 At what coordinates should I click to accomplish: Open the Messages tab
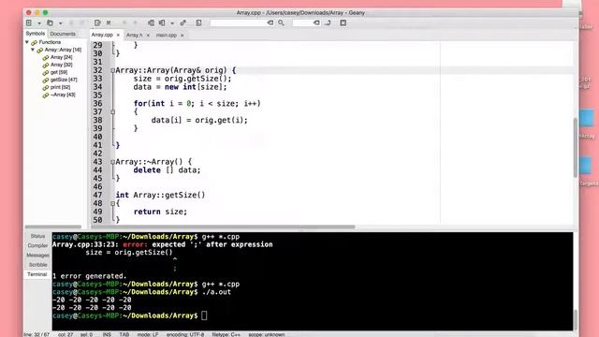click(37, 256)
